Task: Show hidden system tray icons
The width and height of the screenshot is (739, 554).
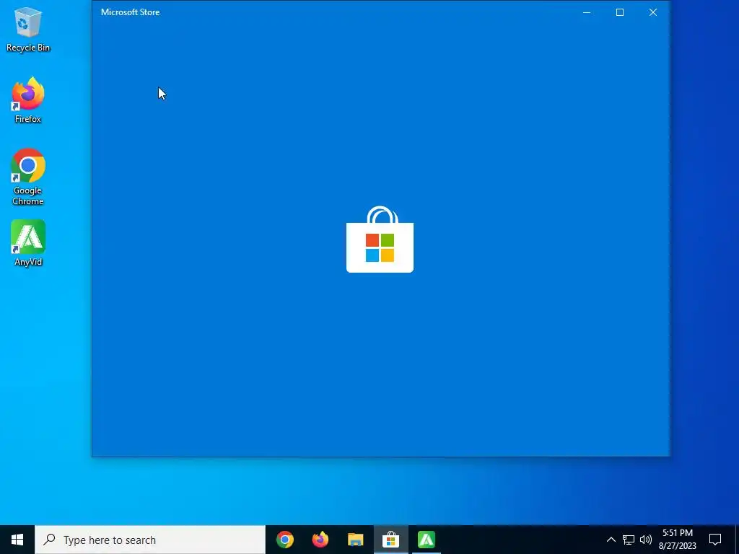Action: (611, 540)
